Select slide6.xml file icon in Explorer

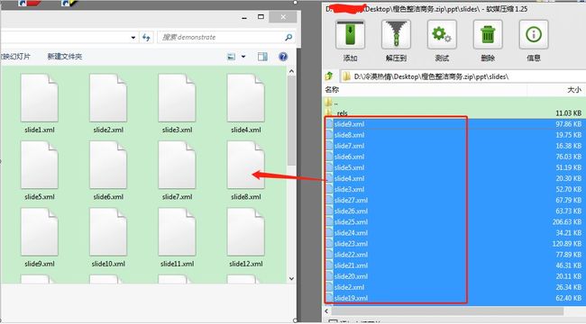(108, 165)
